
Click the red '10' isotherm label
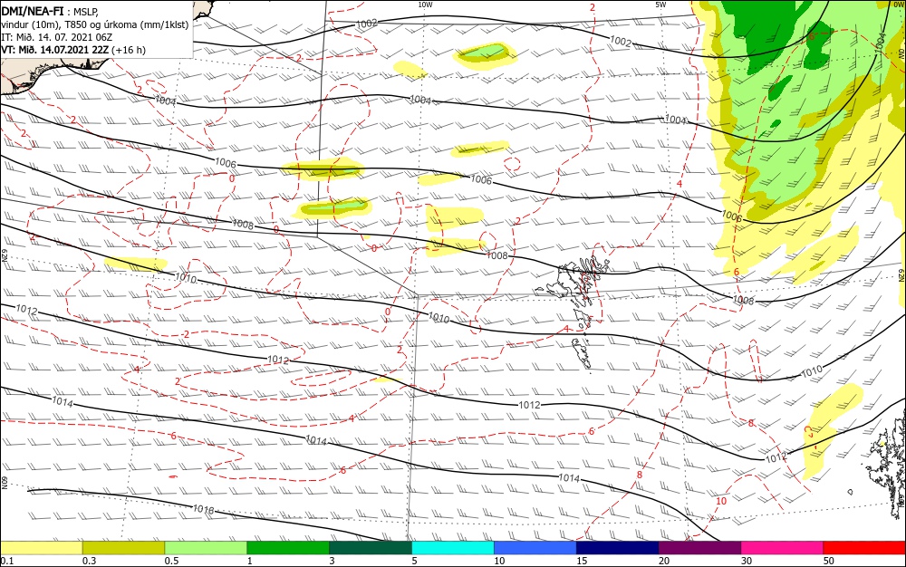click(721, 501)
